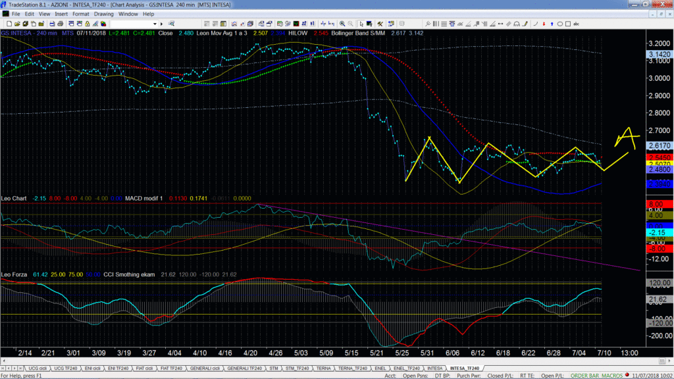The image size is (674, 379).
Task: Select the INTESA_TF240 active tab
Action: 464,368
